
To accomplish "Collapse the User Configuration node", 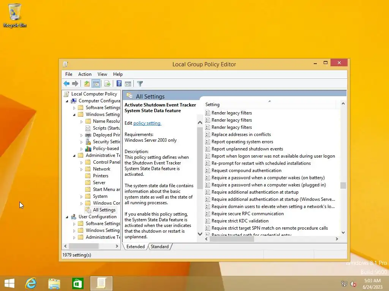I will click(x=67, y=217).
